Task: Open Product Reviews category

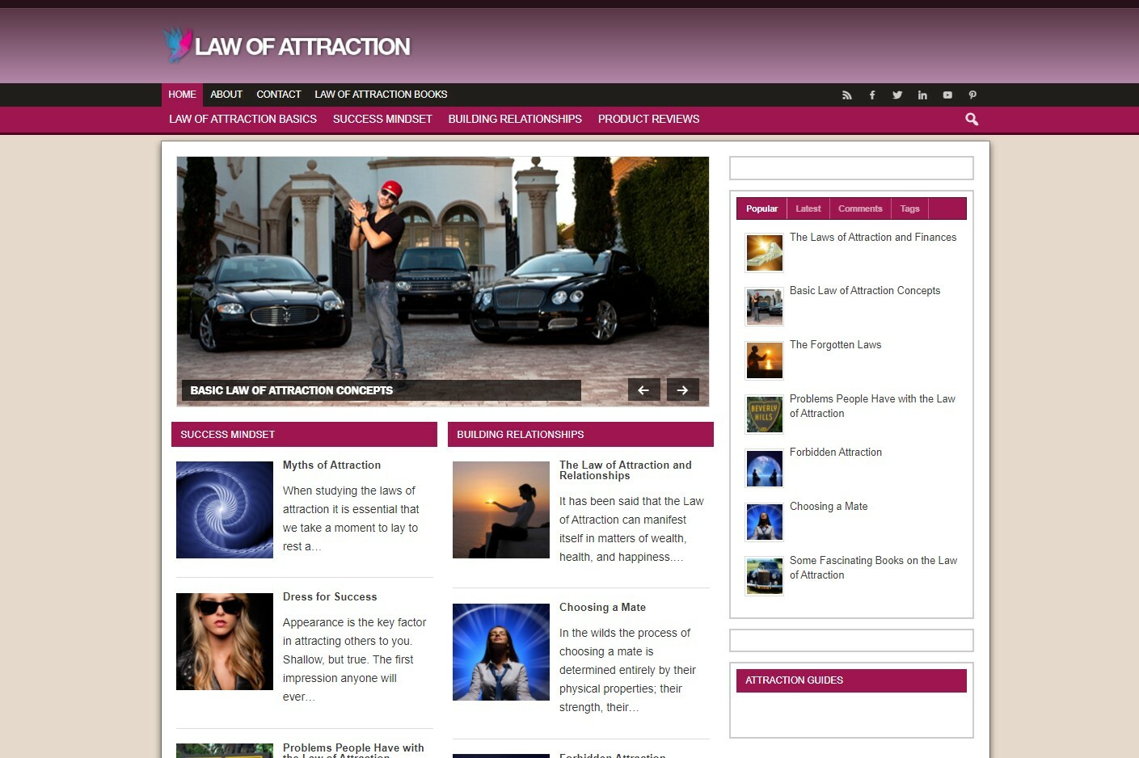Action: pyautogui.click(x=648, y=119)
